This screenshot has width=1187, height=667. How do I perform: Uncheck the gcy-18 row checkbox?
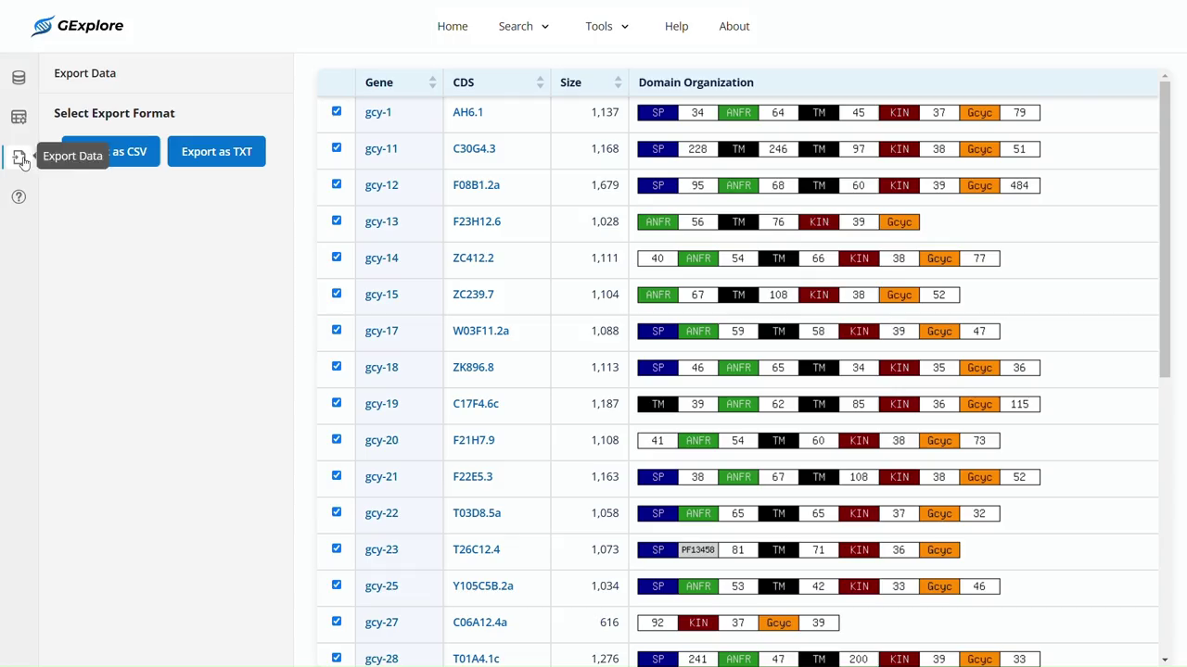(x=337, y=366)
